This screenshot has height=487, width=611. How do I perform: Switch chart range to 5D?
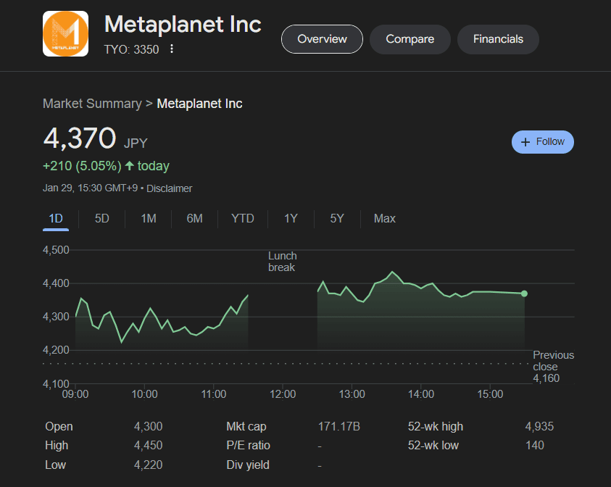pos(101,218)
